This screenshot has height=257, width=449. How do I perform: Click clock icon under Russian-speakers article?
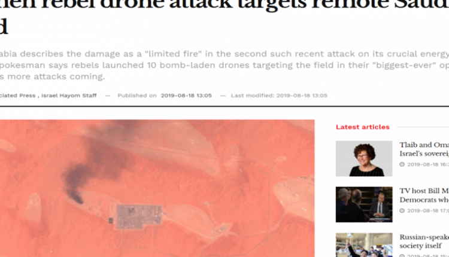(x=402, y=256)
